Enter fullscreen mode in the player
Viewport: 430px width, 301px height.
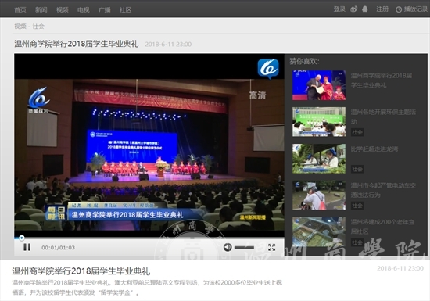pyautogui.click(x=271, y=247)
